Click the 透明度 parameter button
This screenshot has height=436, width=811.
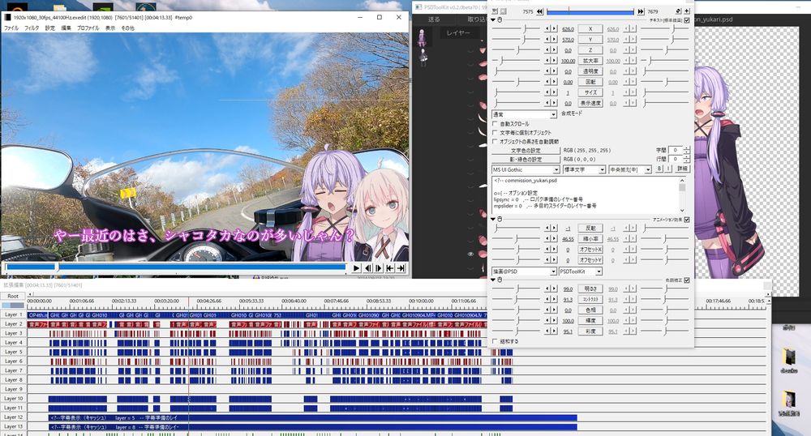[x=590, y=71]
